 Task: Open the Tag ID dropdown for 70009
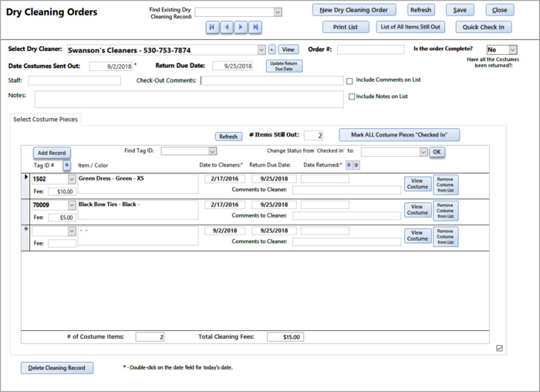[x=72, y=205]
